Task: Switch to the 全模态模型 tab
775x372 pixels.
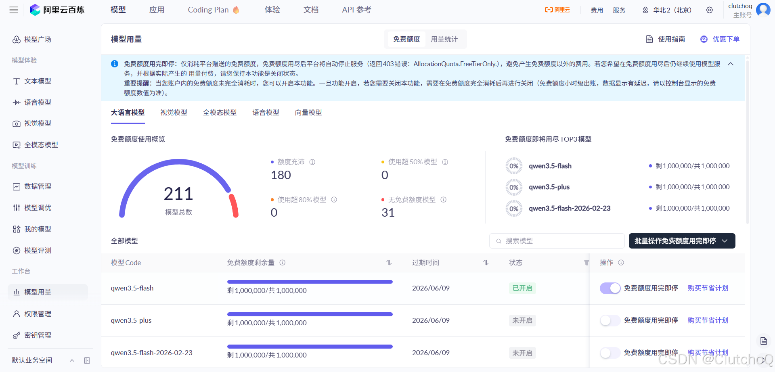Action: coord(220,113)
